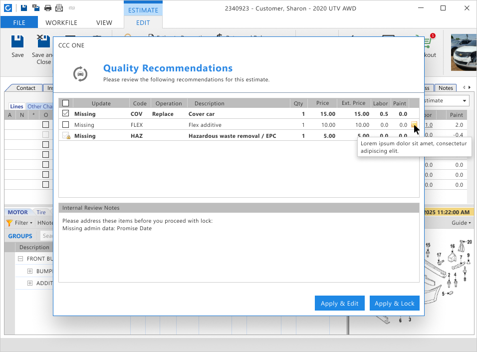
Task: Click the Quality Recommendations refresh-car icon
Action: tap(80, 74)
